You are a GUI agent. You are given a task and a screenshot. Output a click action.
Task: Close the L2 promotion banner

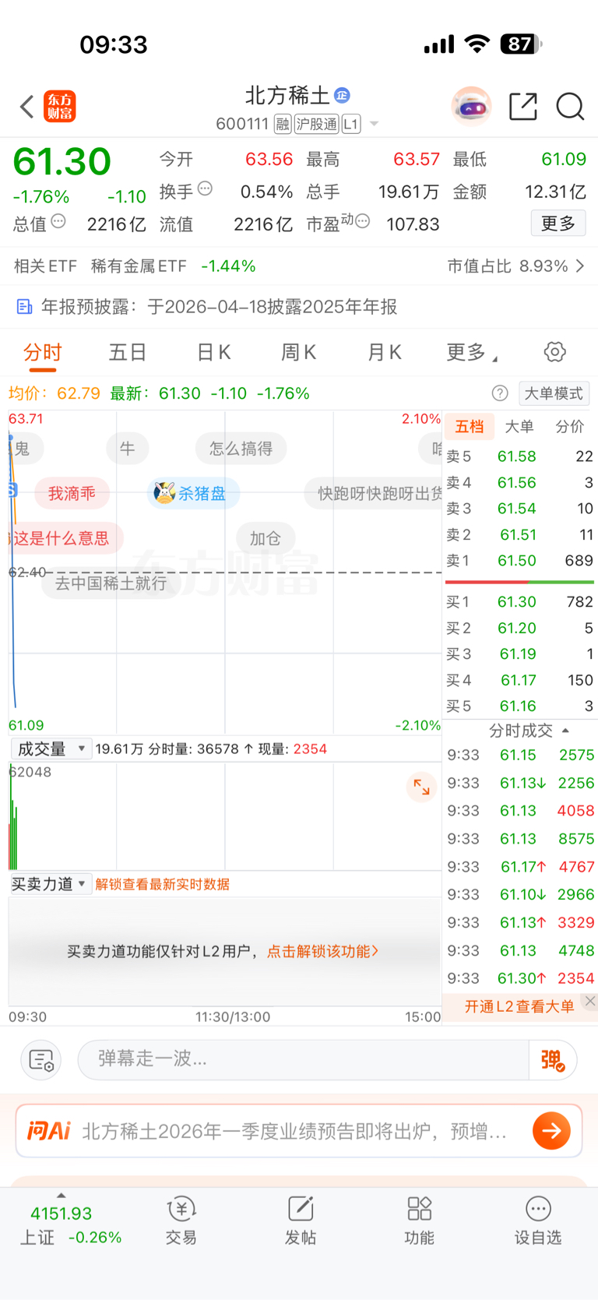590,1002
